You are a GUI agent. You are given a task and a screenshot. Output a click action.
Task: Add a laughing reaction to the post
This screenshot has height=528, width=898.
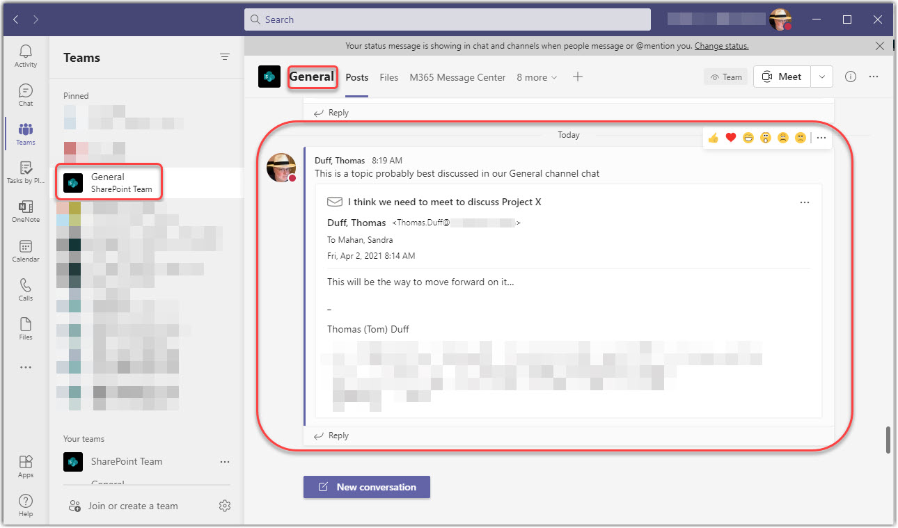748,137
